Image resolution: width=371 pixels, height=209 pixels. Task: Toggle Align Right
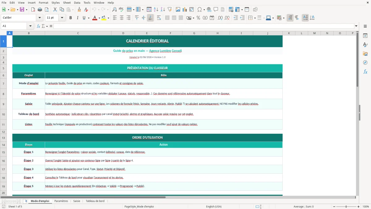coord(128,18)
